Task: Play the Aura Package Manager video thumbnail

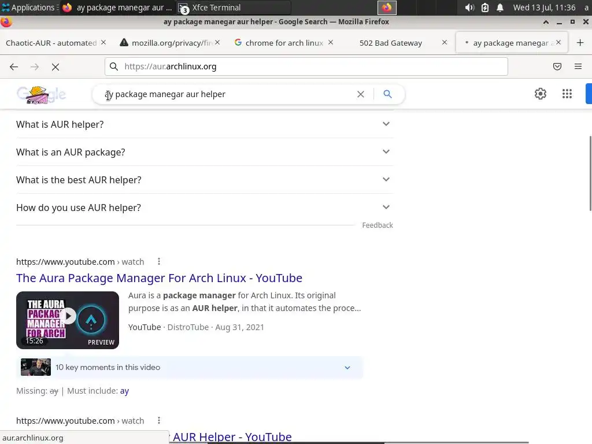Action: [x=68, y=320]
